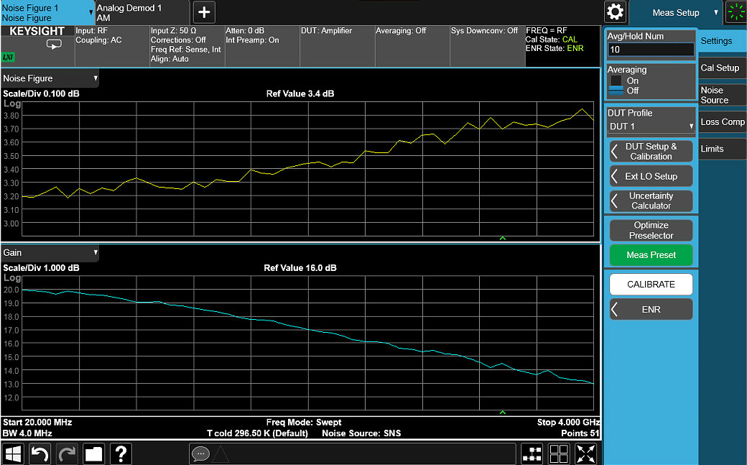This screenshot has height=465, width=747.
Task: Open the file folder icon
Action: (94, 454)
